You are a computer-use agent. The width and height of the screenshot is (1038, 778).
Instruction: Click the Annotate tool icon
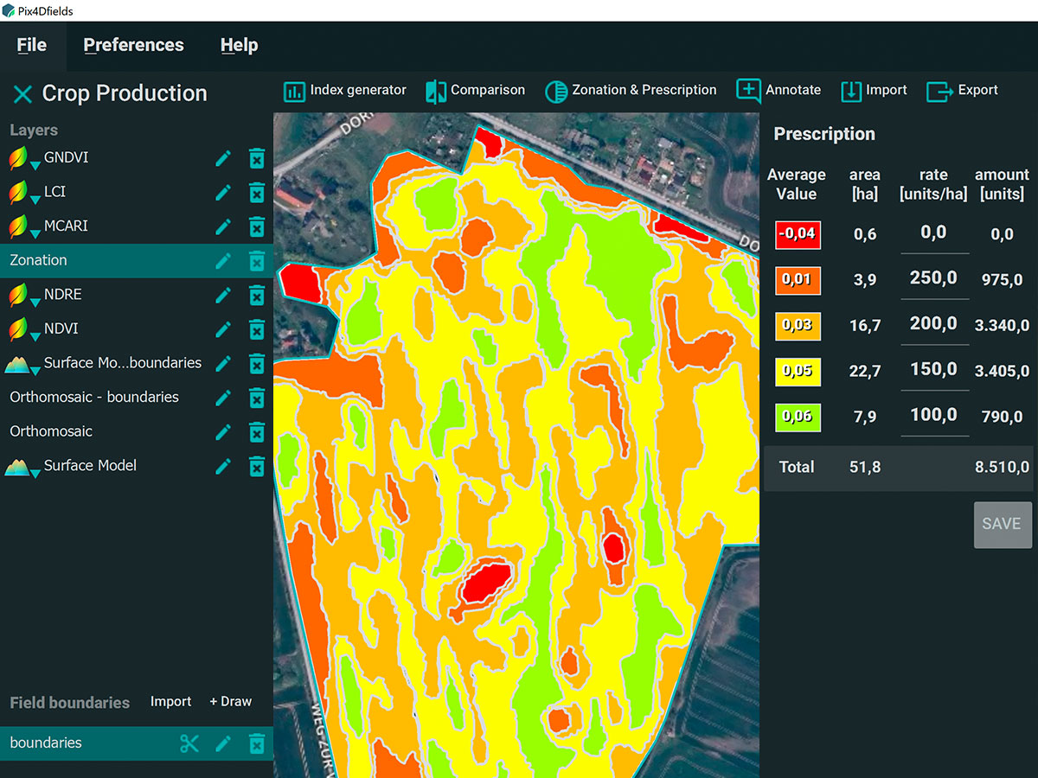(748, 91)
